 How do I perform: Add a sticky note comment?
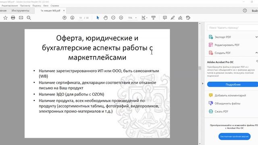pos(165,18)
